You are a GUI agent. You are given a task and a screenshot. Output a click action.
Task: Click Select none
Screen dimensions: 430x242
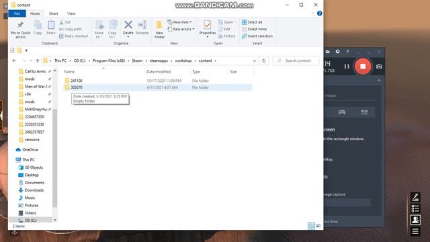click(x=254, y=29)
